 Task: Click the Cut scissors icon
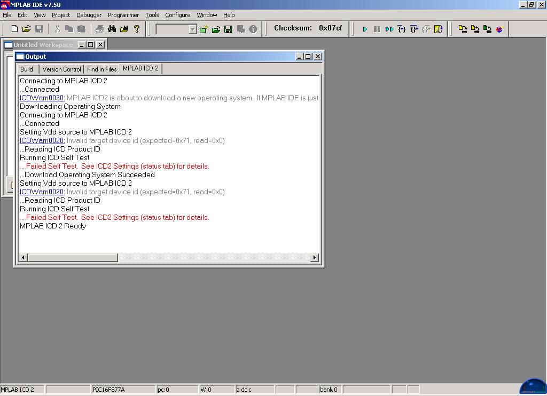coord(57,29)
